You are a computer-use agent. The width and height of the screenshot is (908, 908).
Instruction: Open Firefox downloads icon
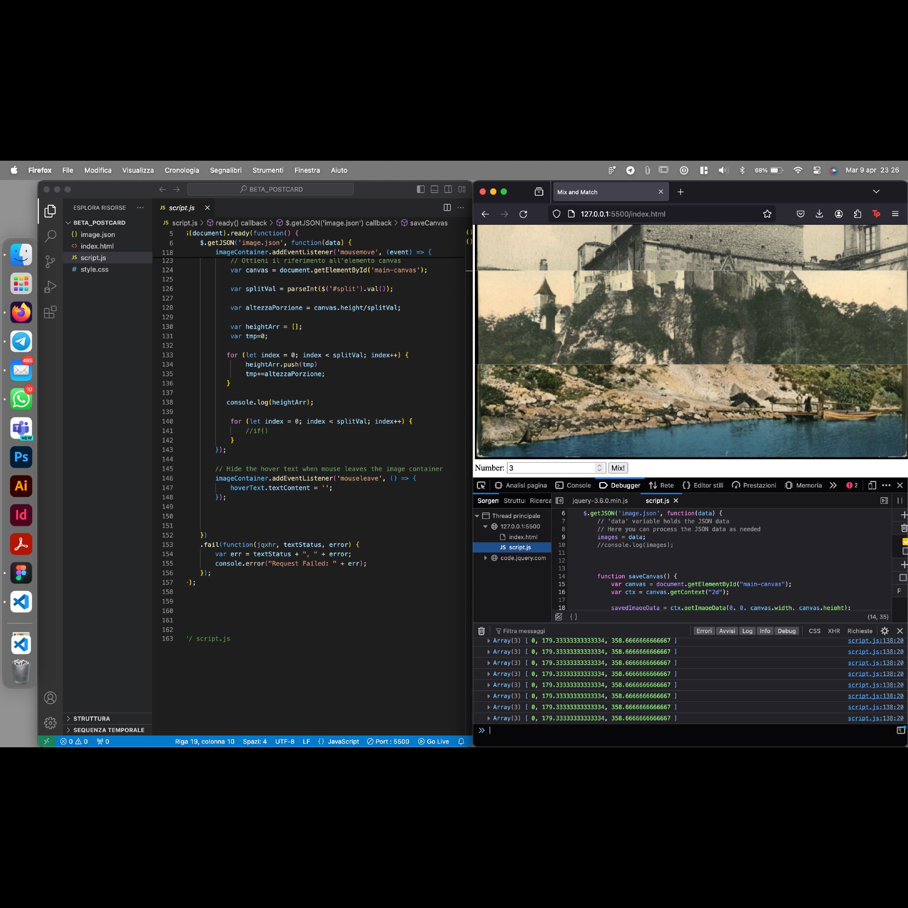coord(819,214)
